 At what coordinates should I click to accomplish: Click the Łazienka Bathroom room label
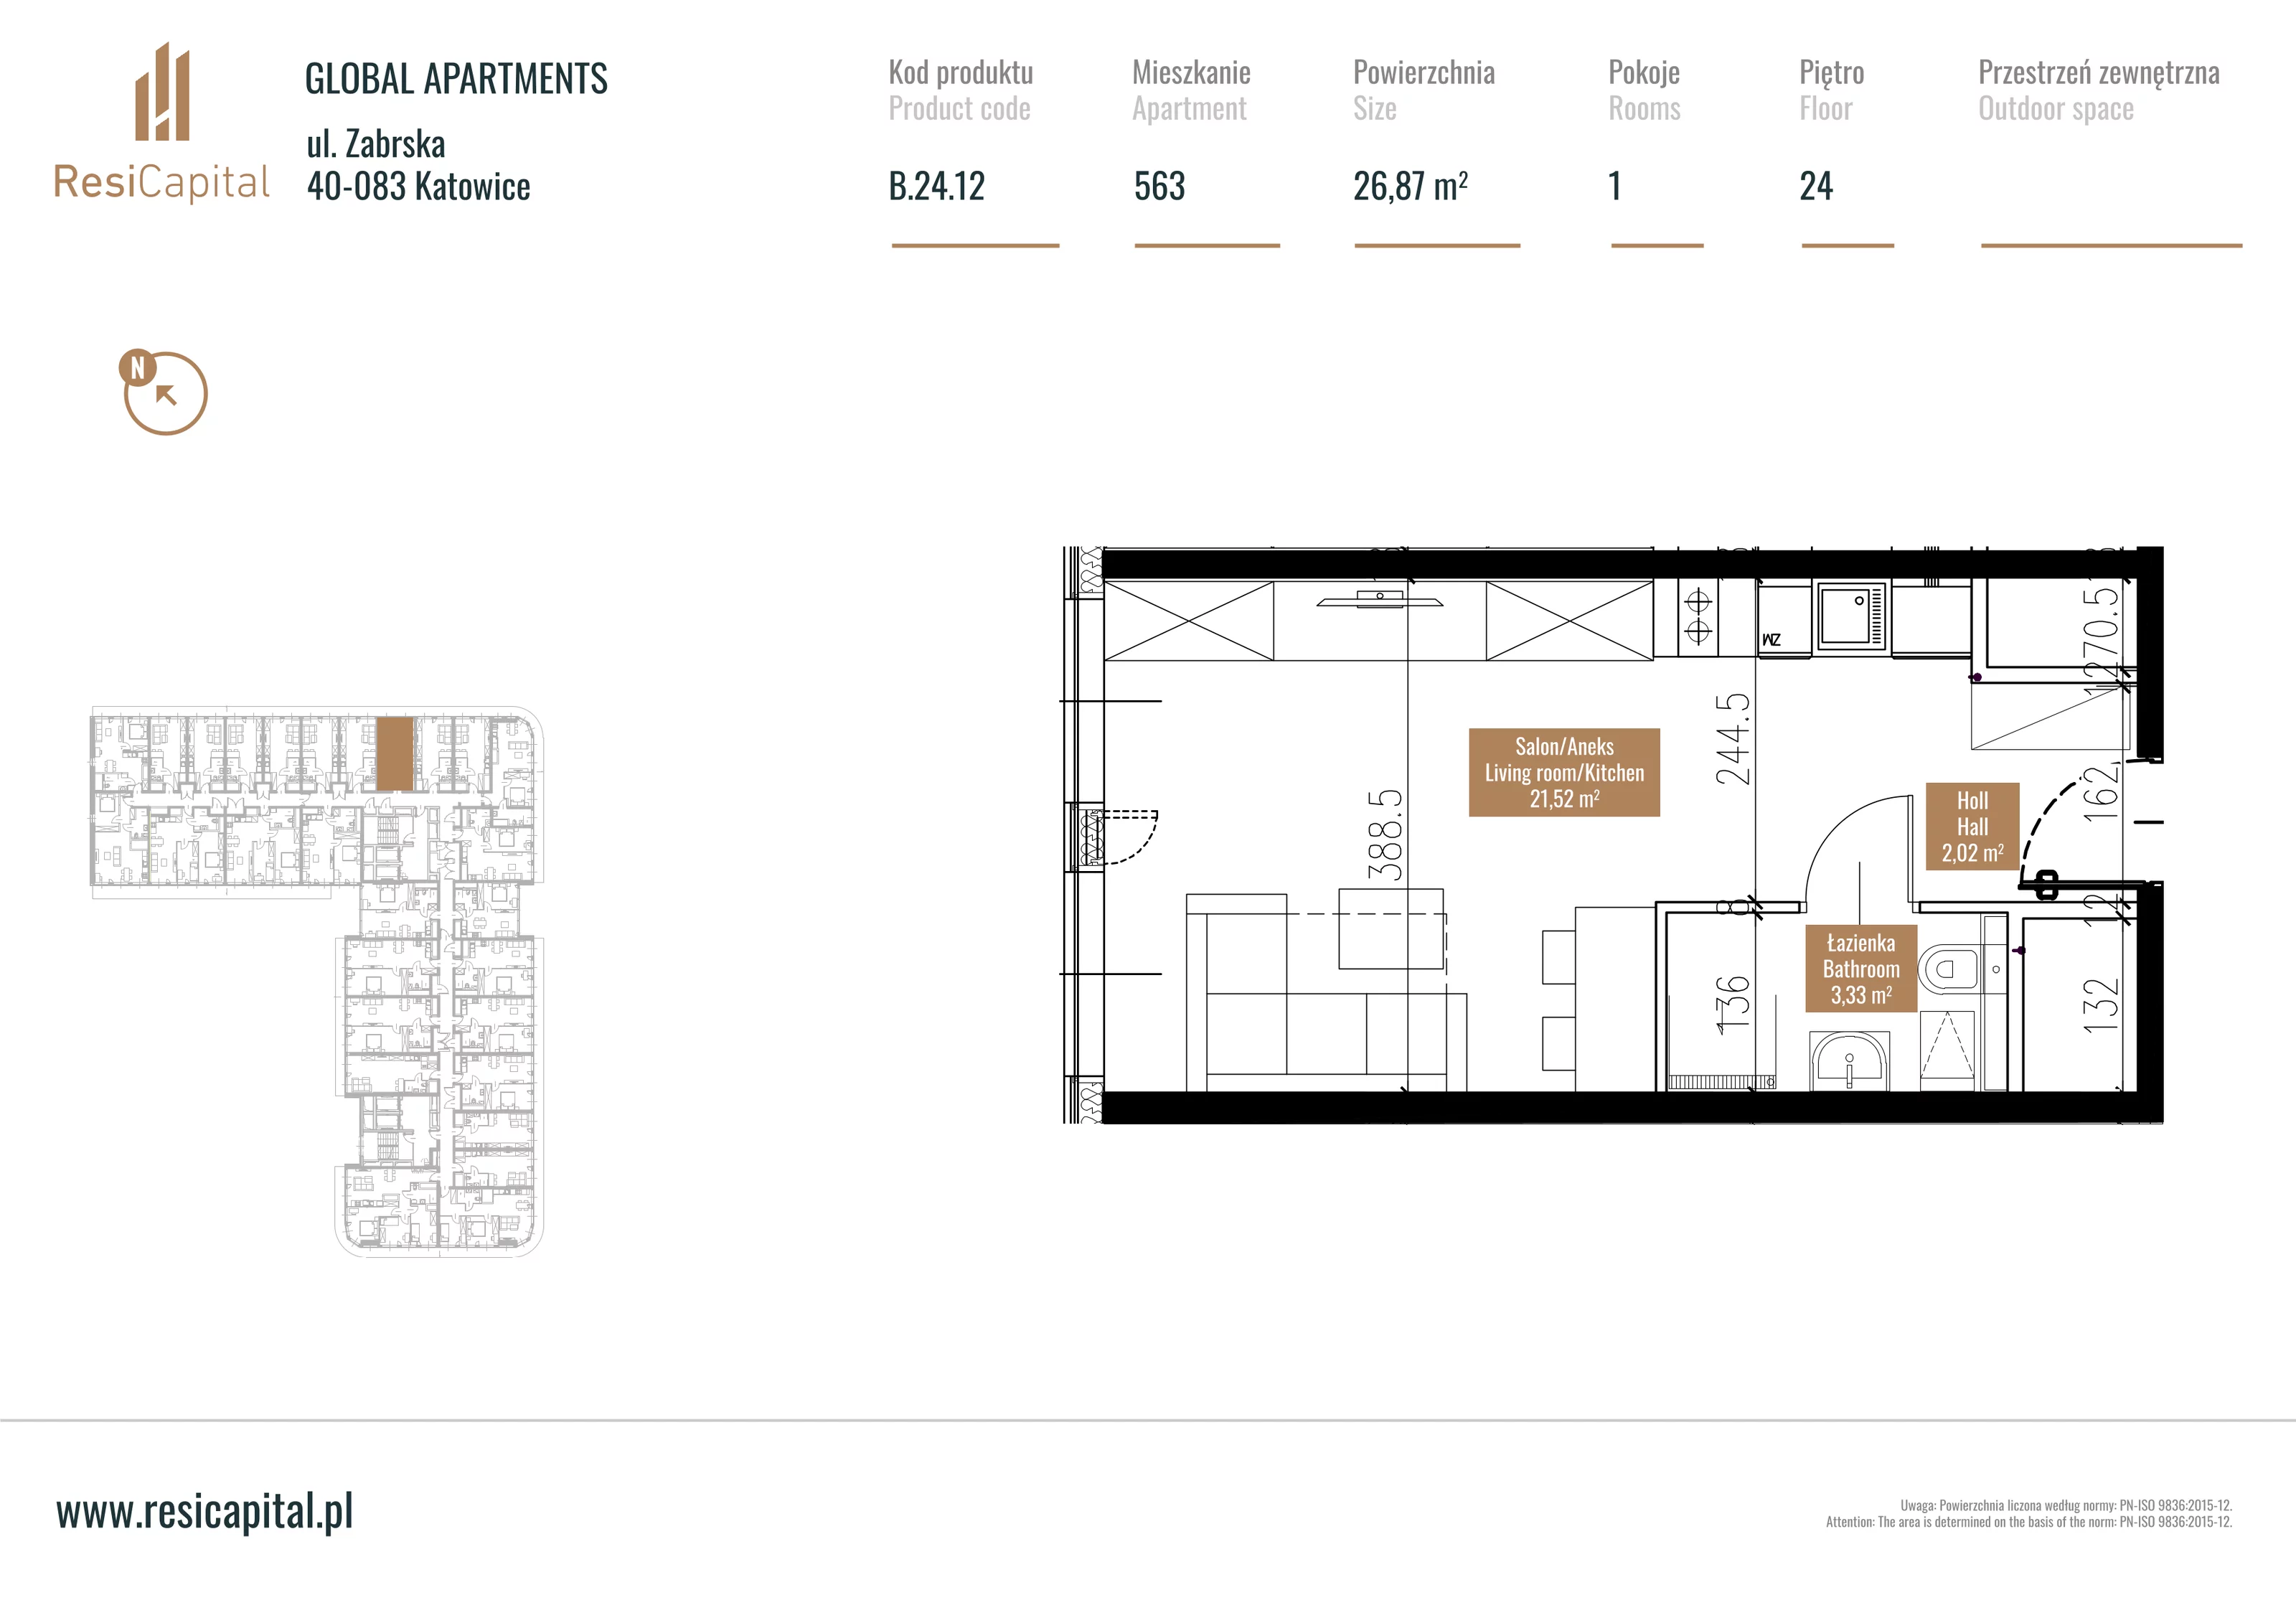(1860, 968)
